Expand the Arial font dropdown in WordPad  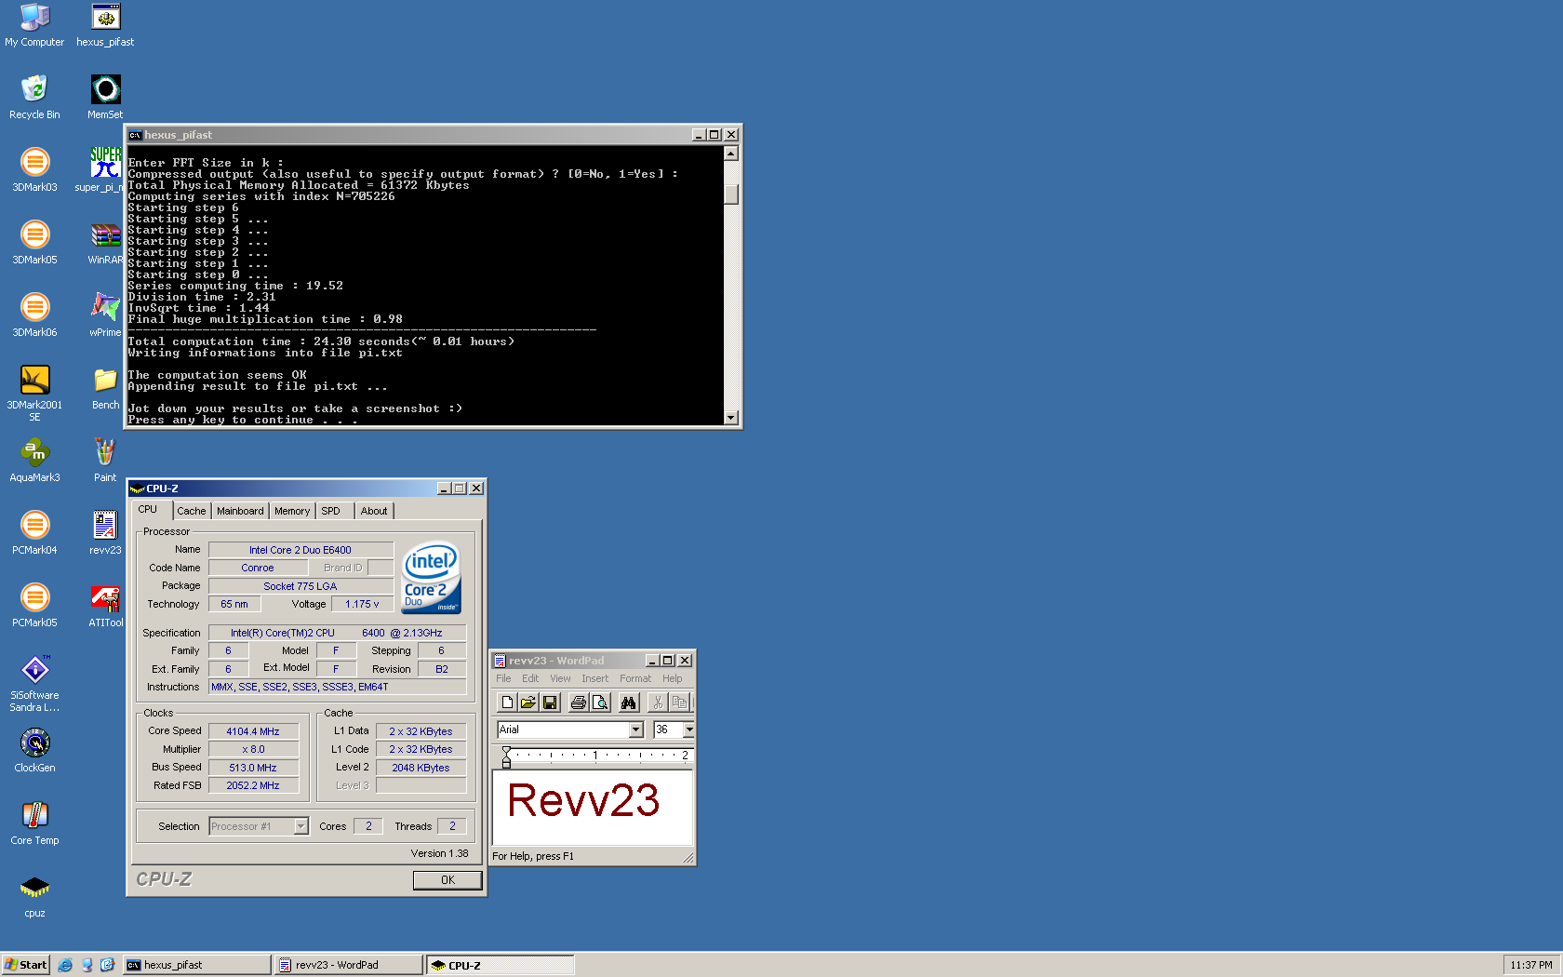(x=636, y=729)
